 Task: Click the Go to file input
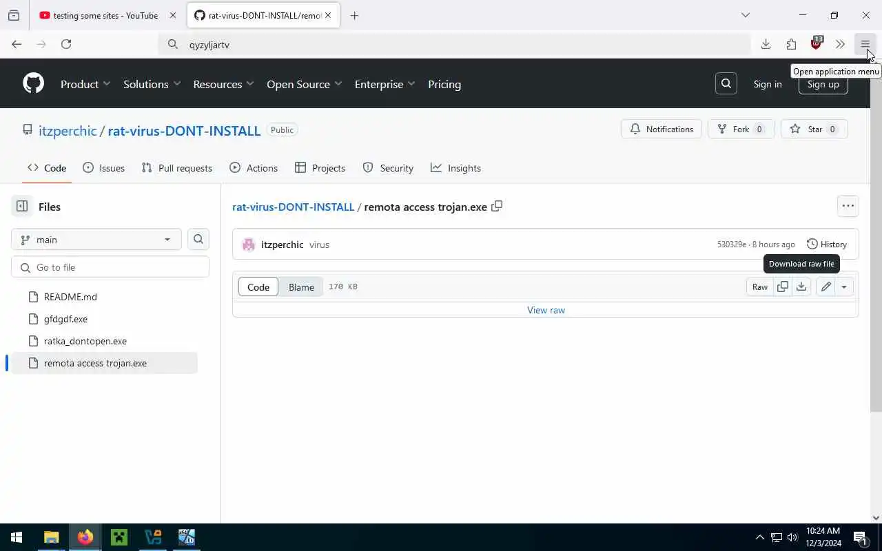pyautogui.click(x=110, y=267)
